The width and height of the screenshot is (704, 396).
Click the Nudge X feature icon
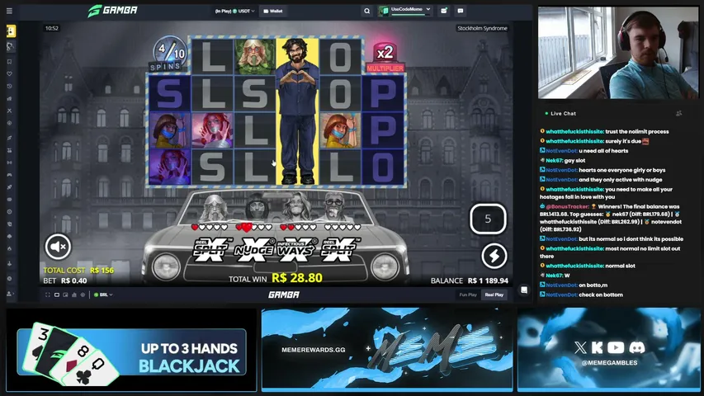[253, 250]
